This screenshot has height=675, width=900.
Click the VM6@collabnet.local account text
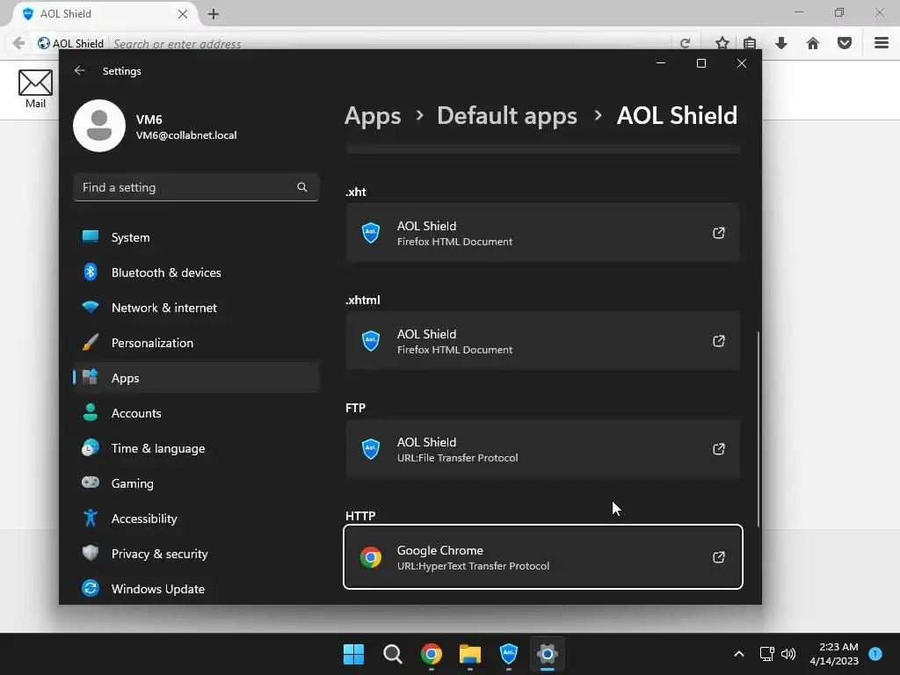(x=186, y=135)
